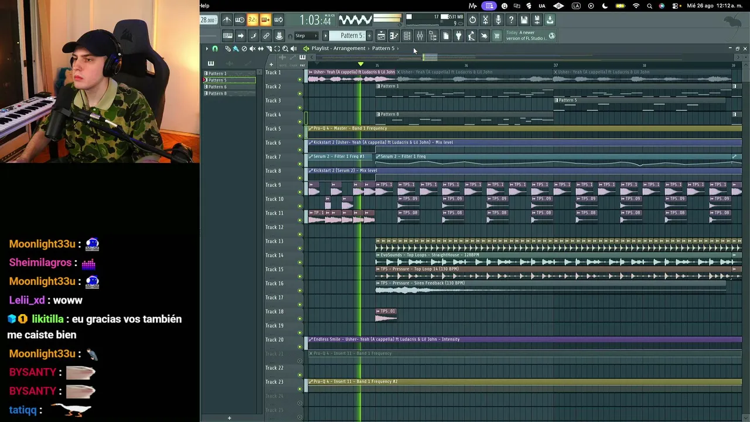Viewport: 750px width, 422px height.
Task: Select the Slice tool in Playlist
Action: [x=269, y=49]
